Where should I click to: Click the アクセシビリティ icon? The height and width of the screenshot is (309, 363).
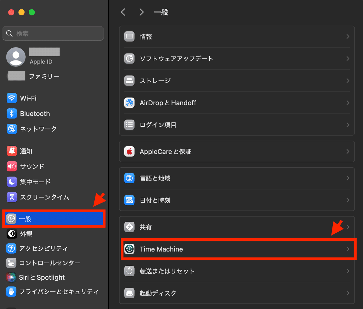click(11, 249)
